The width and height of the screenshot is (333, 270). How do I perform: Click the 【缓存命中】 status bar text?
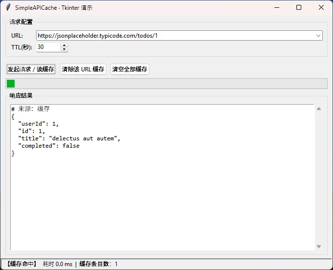(x=22, y=264)
